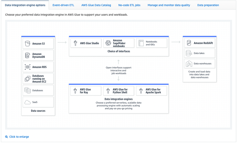Click the 'SaaS' label
This screenshot has width=237, height=143.
pyautogui.click(x=35, y=102)
